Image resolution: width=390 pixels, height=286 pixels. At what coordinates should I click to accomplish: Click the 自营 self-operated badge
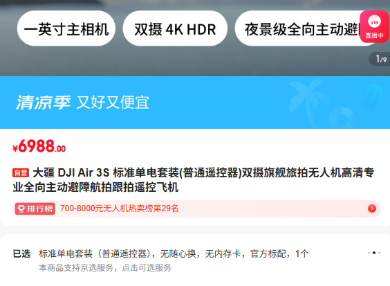coord(21,172)
